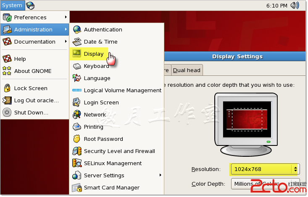Viewport: 308px width, 197px height.
Task: Click the 6:10 PM clock
Action: (x=276, y=6)
